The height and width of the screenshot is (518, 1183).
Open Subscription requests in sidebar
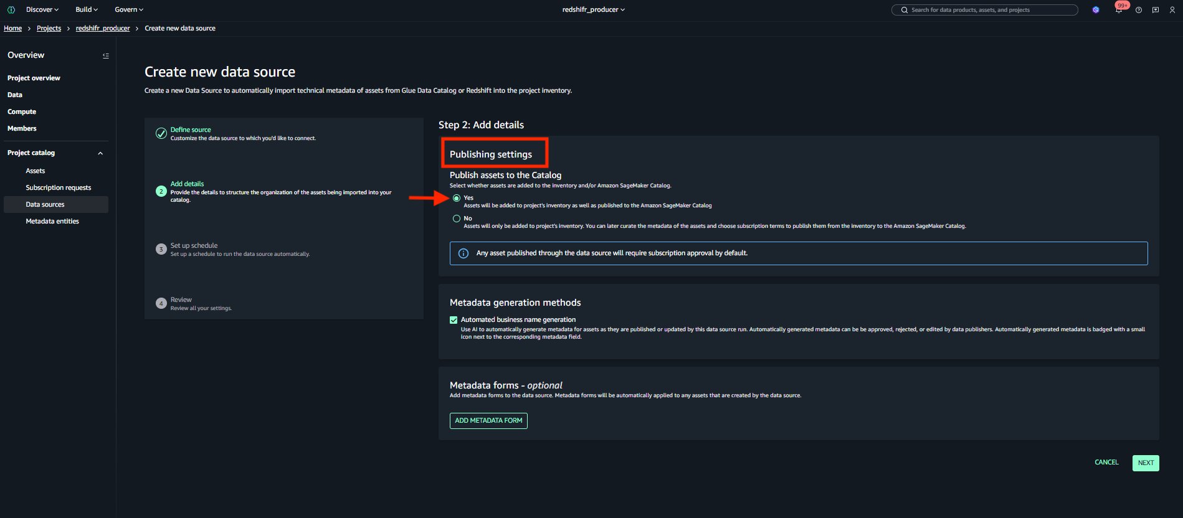coord(59,188)
